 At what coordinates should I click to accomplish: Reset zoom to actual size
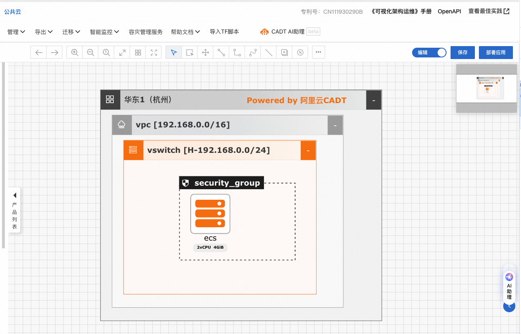coord(106,52)
